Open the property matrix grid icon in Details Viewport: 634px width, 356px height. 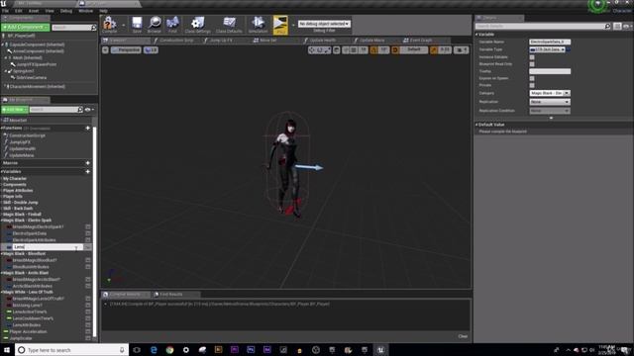(x=617, y=27)
